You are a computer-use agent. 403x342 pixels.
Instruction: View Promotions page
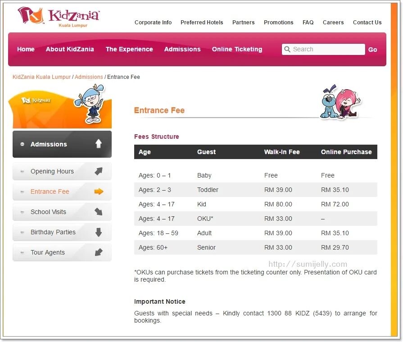click(278, 23)
